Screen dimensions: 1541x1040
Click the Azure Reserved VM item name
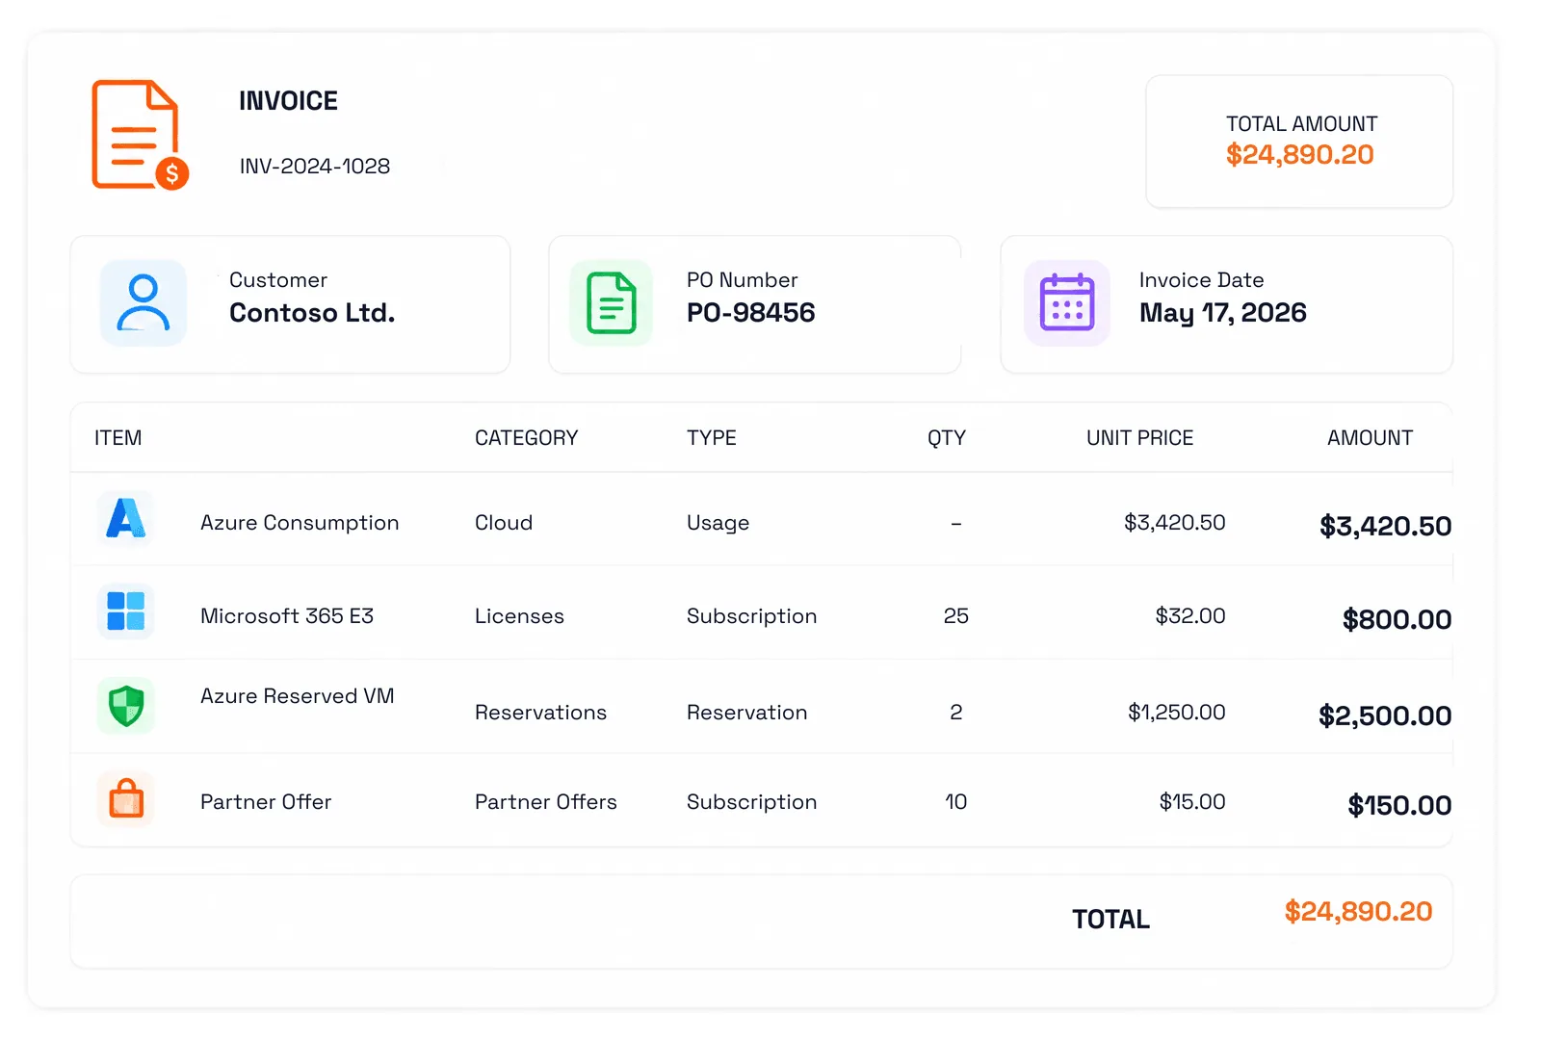[x=297, y=696]
